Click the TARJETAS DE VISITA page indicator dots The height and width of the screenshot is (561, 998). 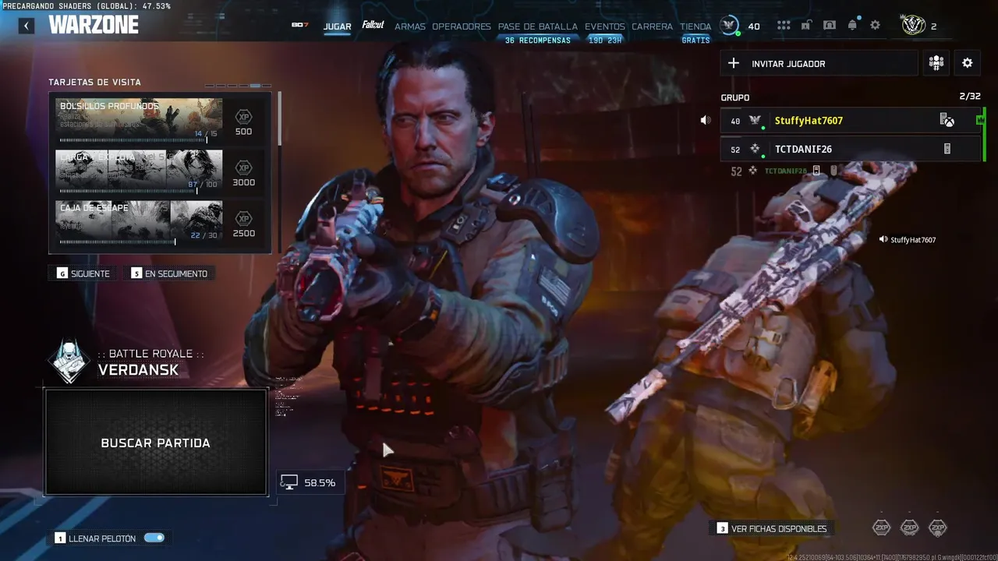point(238,85)
